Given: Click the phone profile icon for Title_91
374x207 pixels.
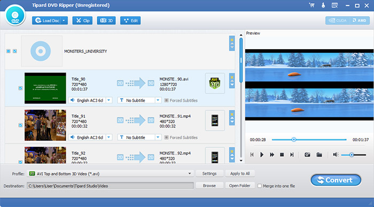Looking at the screenshot, I should (215, 120).
